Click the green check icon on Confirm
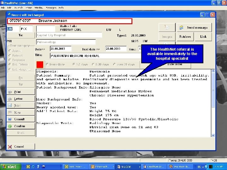The height and width of the screenshot is (170, 227). (10, 126)
